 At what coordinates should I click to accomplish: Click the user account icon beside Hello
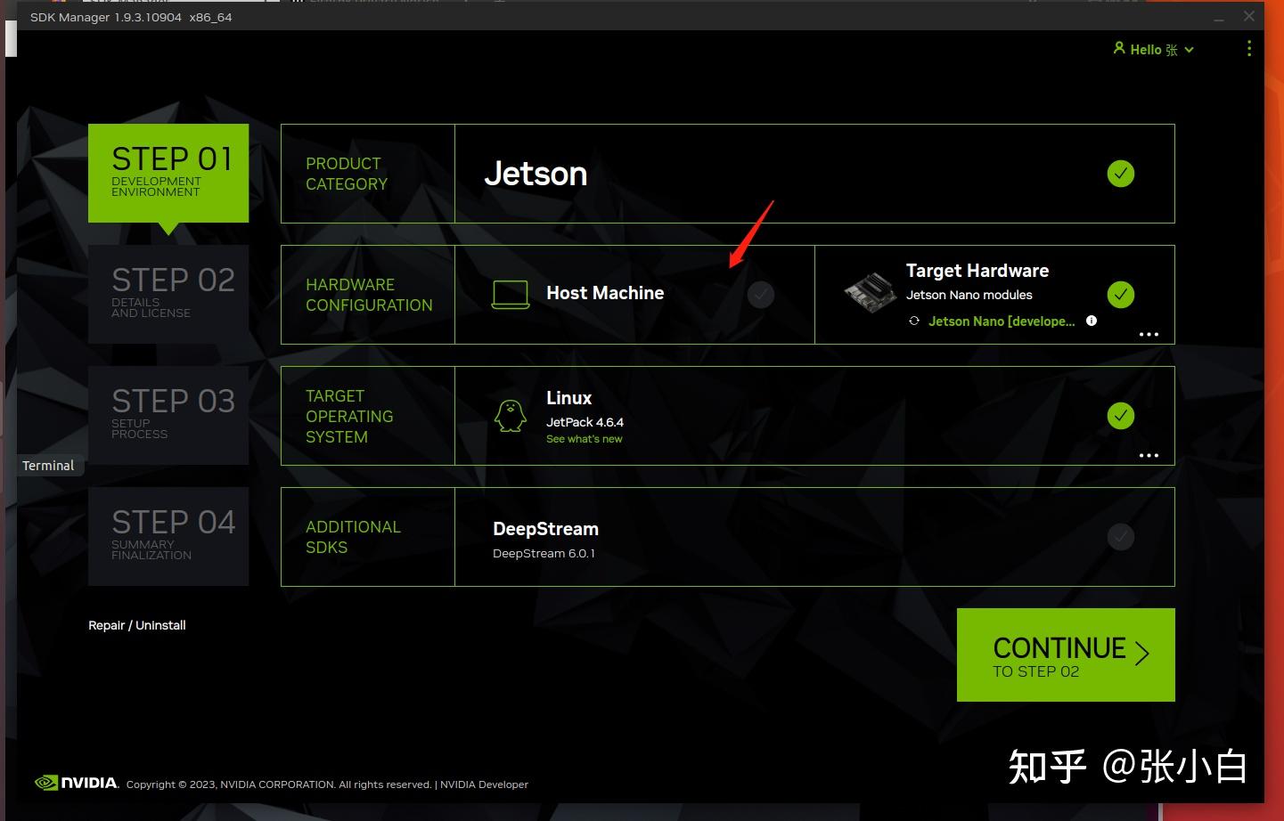[1120, 49]
